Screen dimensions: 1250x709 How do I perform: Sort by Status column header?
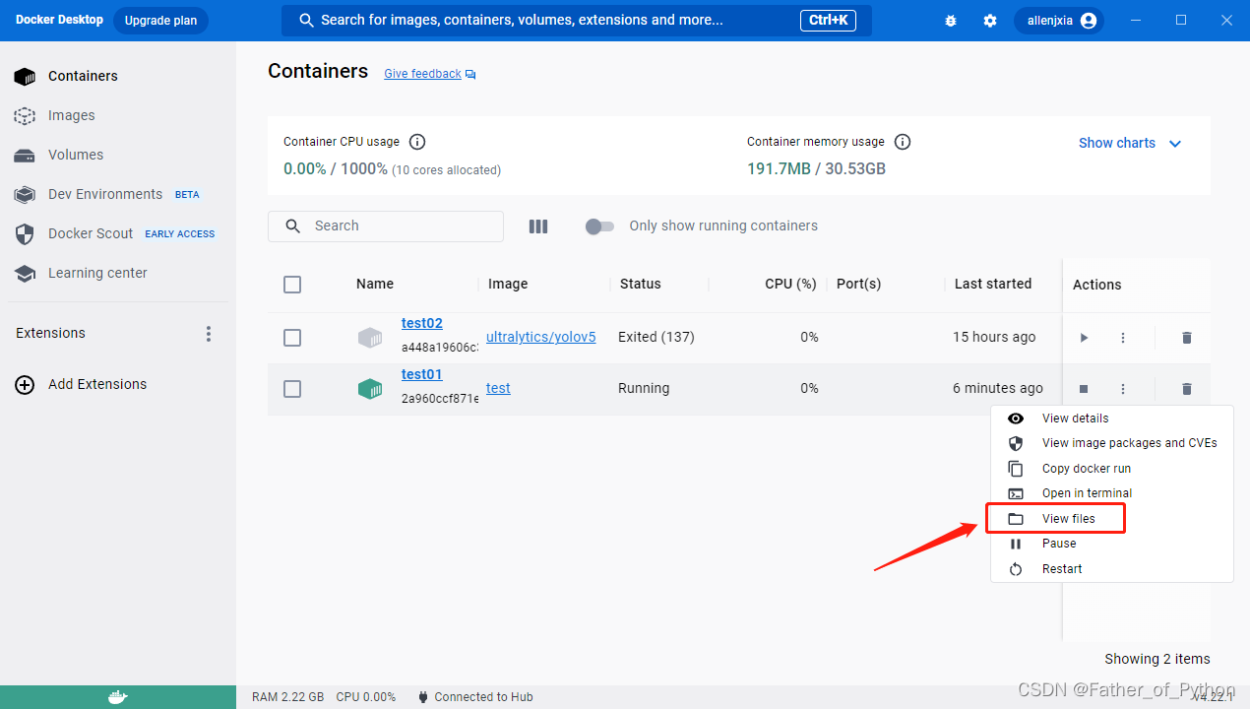[x=641, y=285]
